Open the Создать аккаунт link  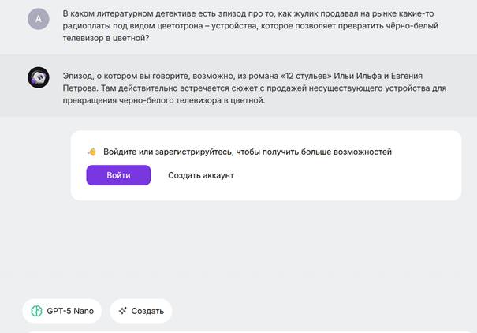pos(200,175)
